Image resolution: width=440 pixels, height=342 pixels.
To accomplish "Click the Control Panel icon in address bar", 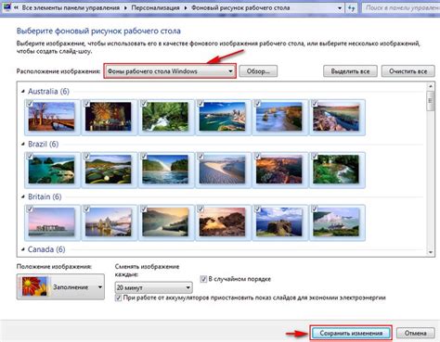I will tap(6, 7).
